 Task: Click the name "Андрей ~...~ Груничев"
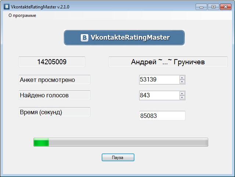coord(168,62)
